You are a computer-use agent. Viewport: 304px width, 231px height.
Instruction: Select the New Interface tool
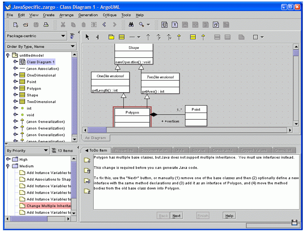193,37
